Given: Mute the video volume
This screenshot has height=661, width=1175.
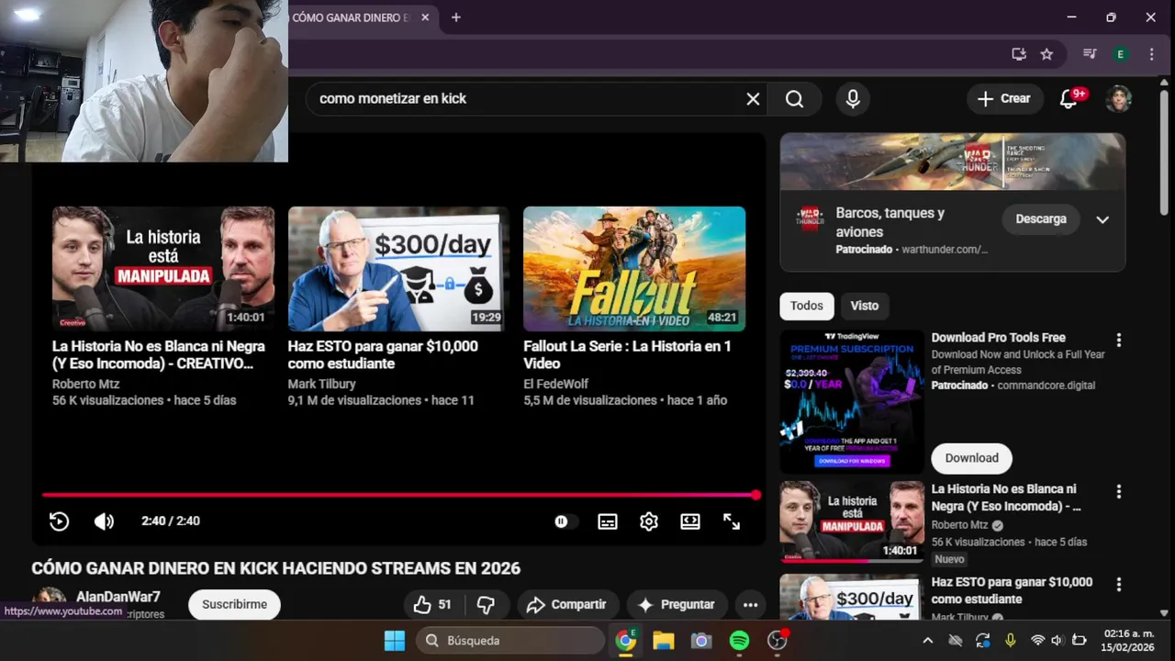Looking at the screenshot, I should (x=104, y=521).
